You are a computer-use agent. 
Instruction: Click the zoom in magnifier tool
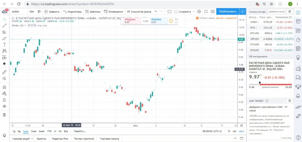click(x=5, y=78)
